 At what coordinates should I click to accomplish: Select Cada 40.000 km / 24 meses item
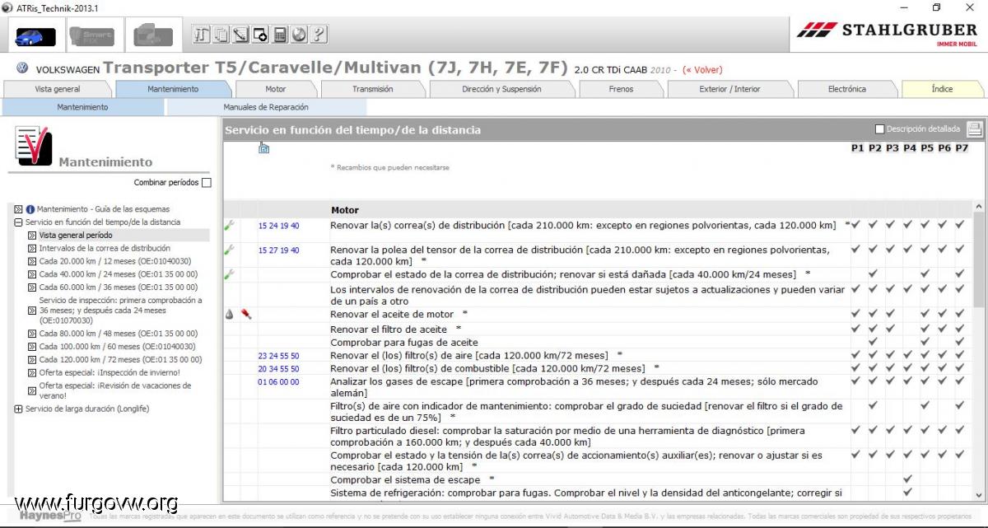pos(118,274)
